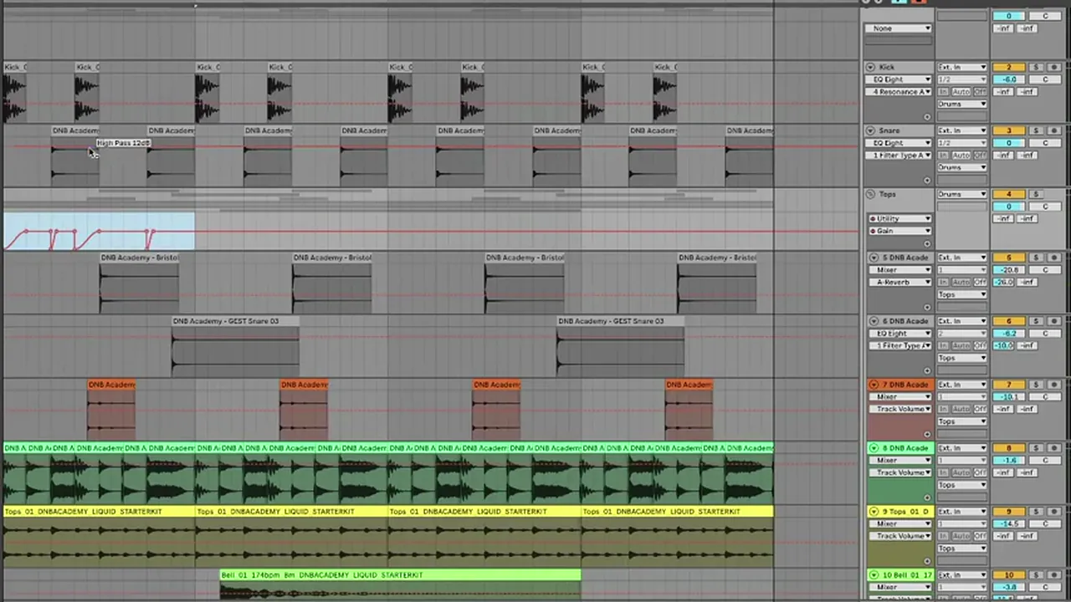Viewport: 1071px width, 602px height.
Task: Collapse track 6 DNB Acade
Action: (x=874, y=321)
